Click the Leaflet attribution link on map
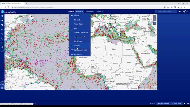The width and height of the screenshot is (190, 107). [x=155, y=87]
